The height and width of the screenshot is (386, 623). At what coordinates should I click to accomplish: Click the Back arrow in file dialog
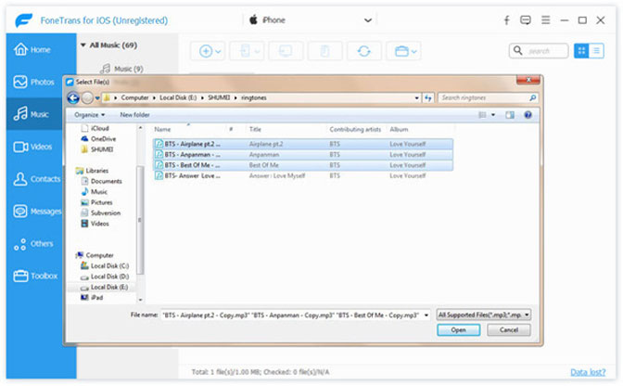point(73,97)
